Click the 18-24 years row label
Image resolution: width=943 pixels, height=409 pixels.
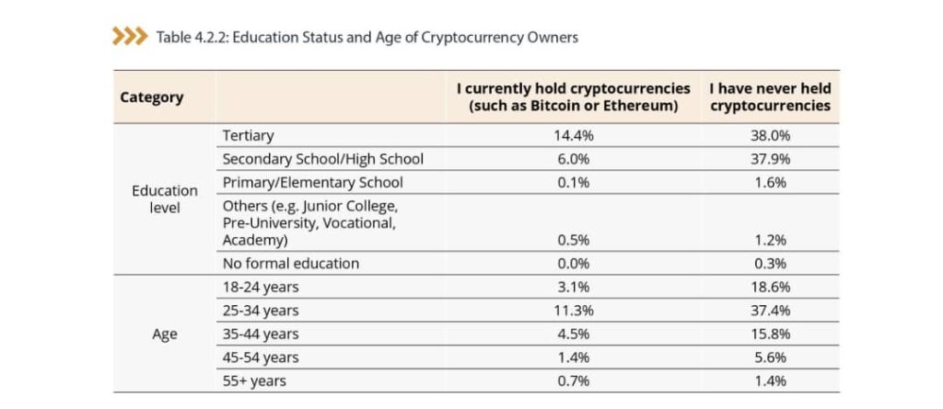(x=261, y=288)
